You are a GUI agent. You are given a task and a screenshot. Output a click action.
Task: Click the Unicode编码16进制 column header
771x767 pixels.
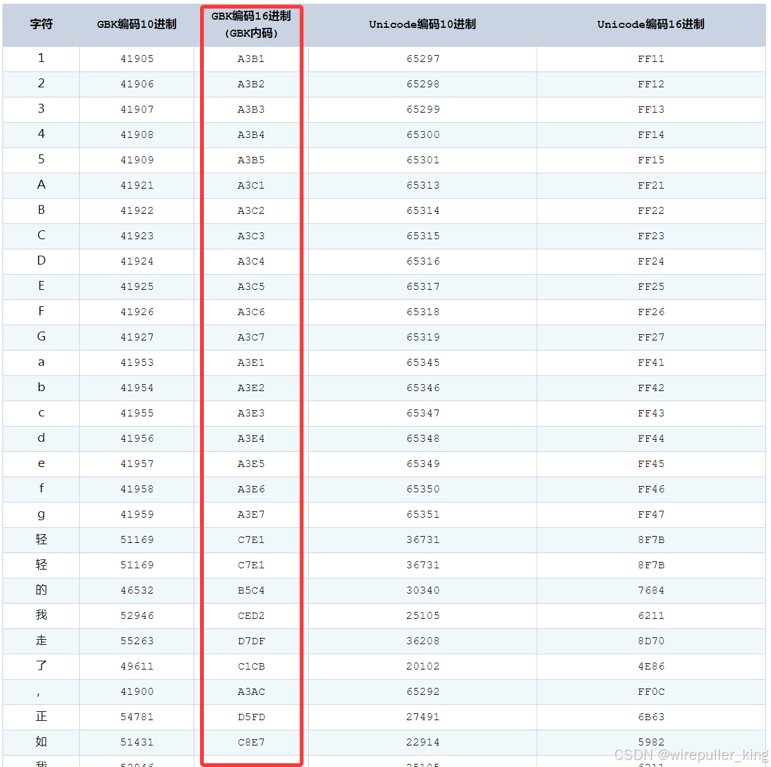point(651,25)
